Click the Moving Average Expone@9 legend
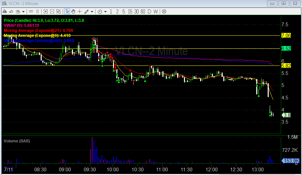 coord(37,36)
